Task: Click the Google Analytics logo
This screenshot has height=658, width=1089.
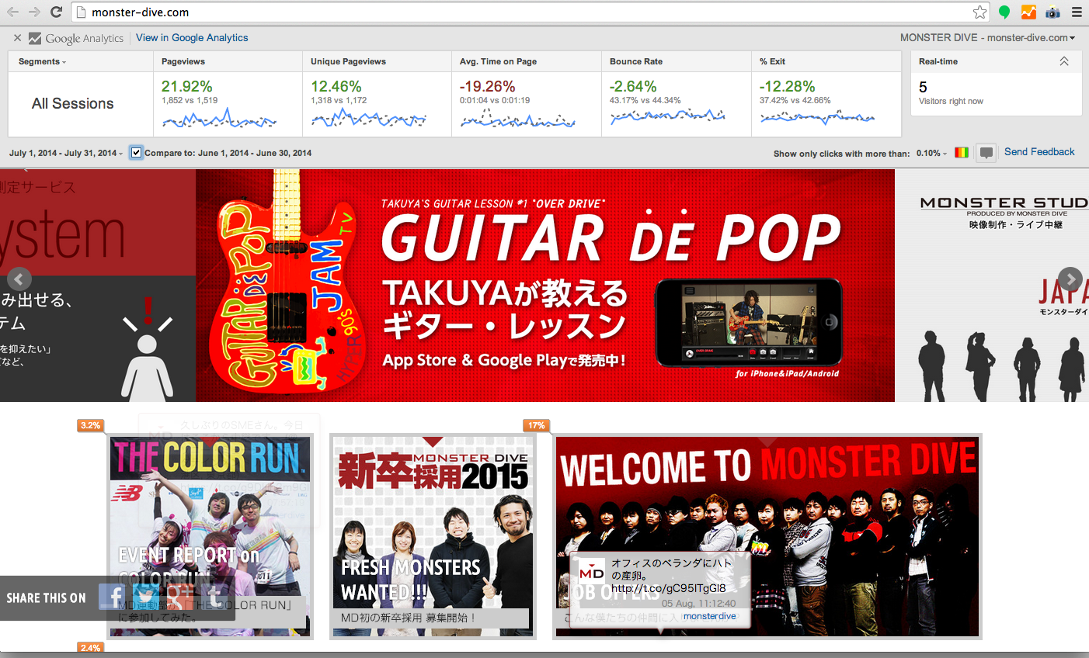Action: [x=76, y=38]
